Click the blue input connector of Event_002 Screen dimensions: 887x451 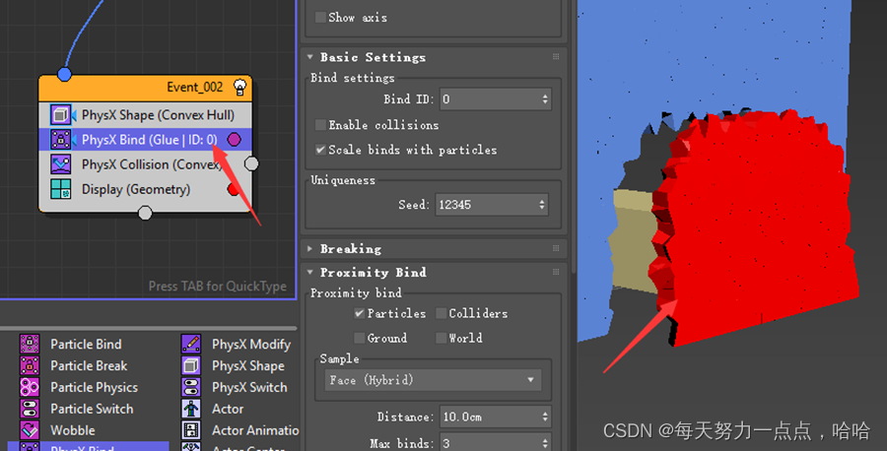coord(64,74)
